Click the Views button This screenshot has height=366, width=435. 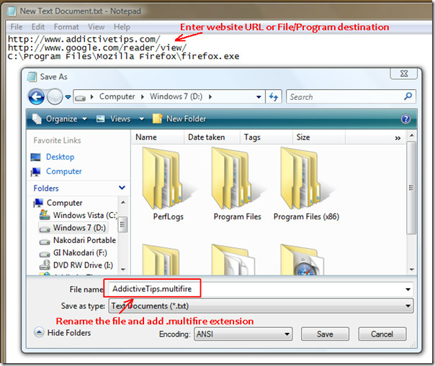pos(114,119)
